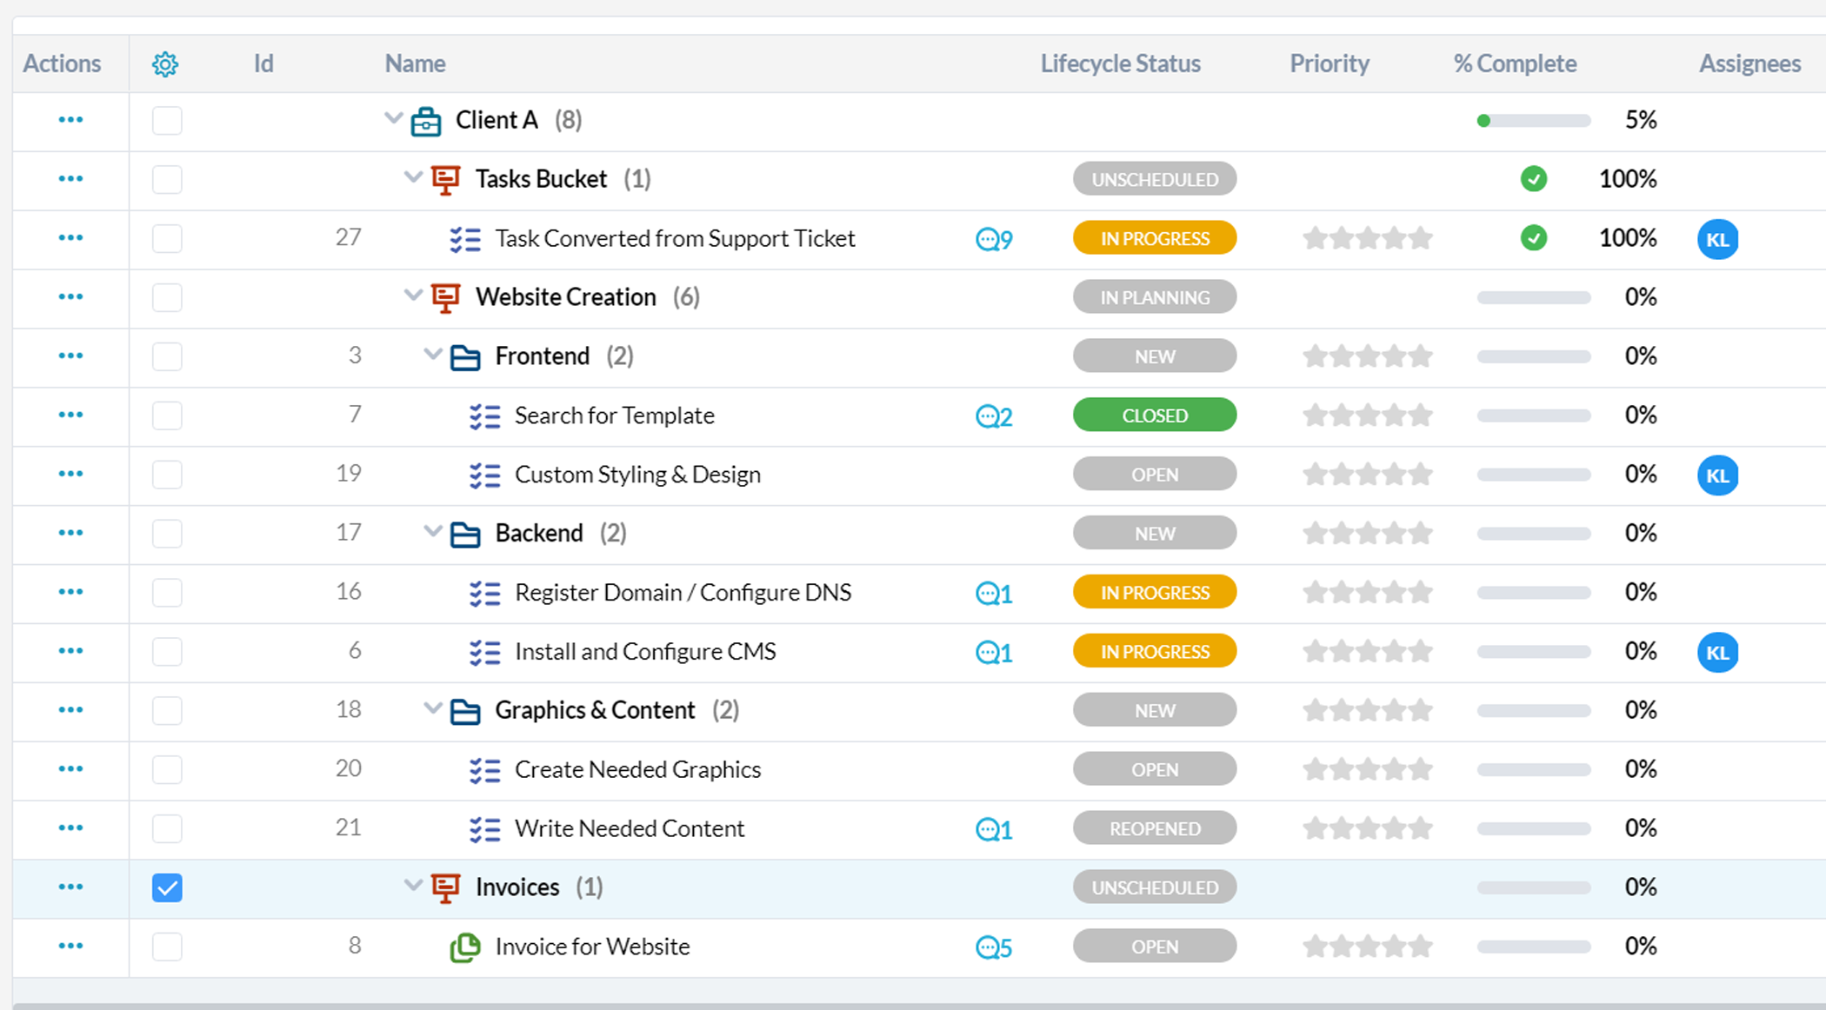
Task: Open the Register Domain / Configure DNS task
Action: [x=683, y=593]
